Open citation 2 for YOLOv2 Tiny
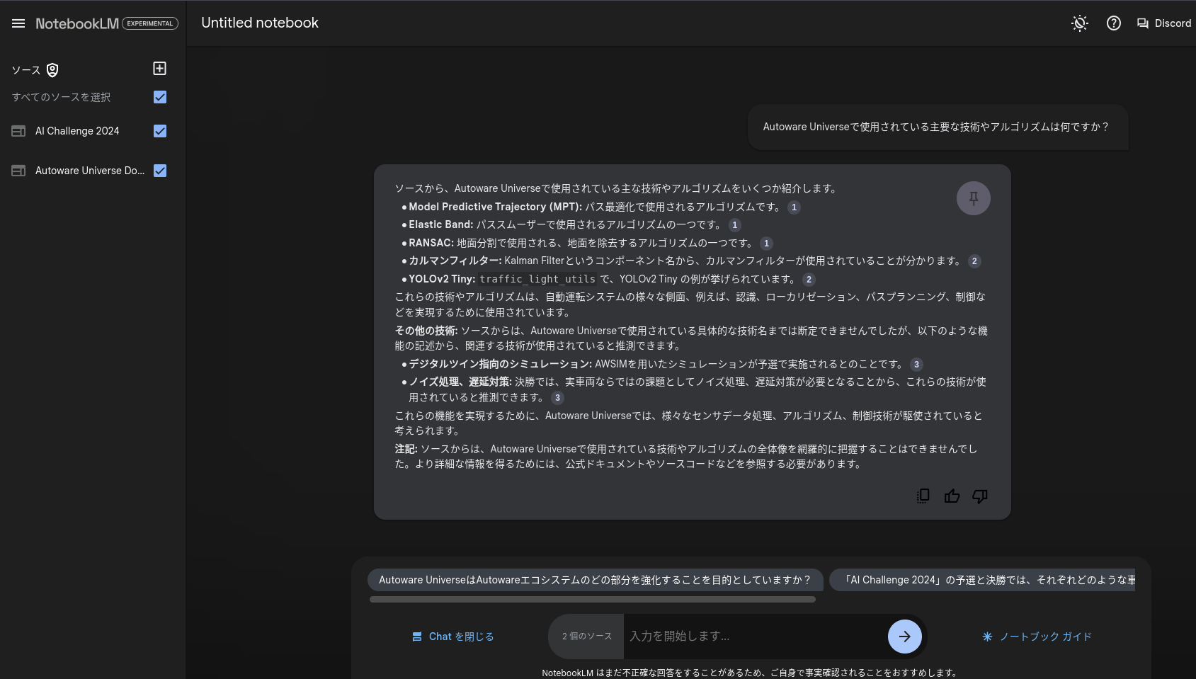 point(809,280)
